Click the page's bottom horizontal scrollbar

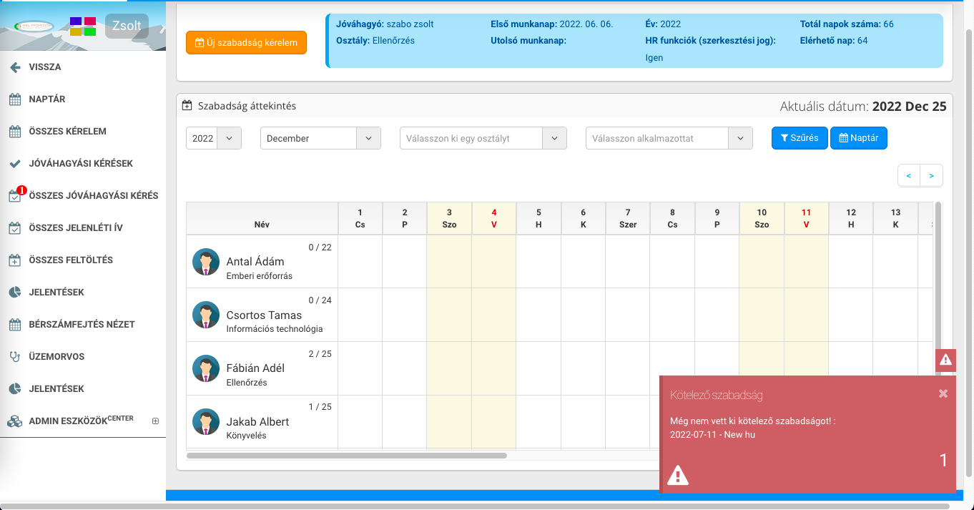476,506
